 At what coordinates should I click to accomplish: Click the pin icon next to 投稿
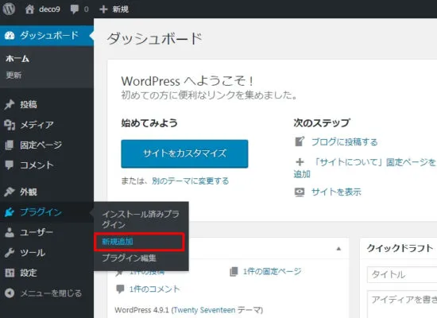click(x=10, y=105)
